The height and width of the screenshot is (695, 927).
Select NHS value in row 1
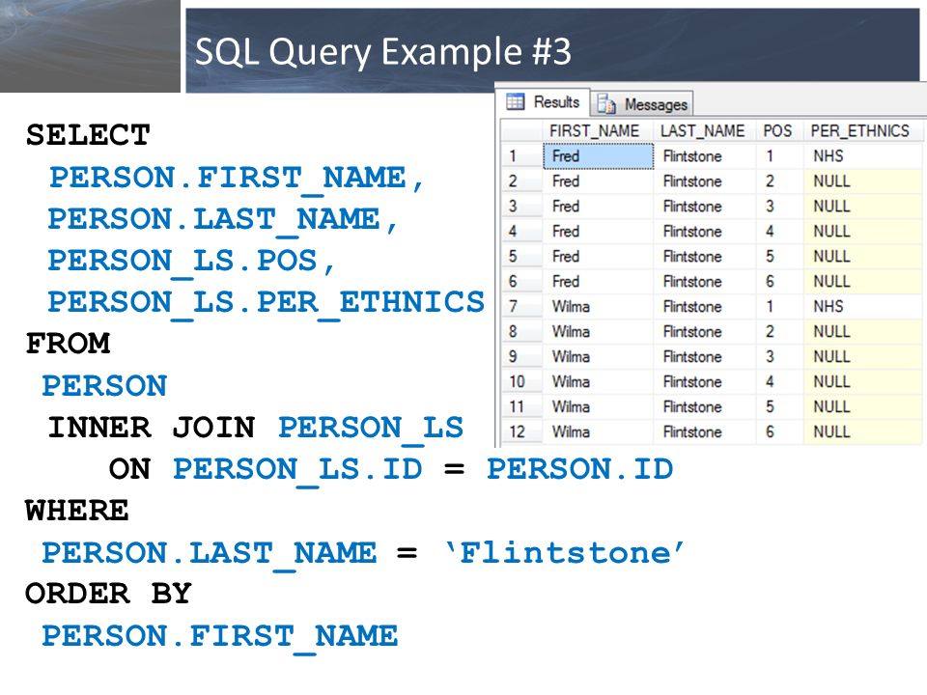pyautogui.click(x=862, y=156)
